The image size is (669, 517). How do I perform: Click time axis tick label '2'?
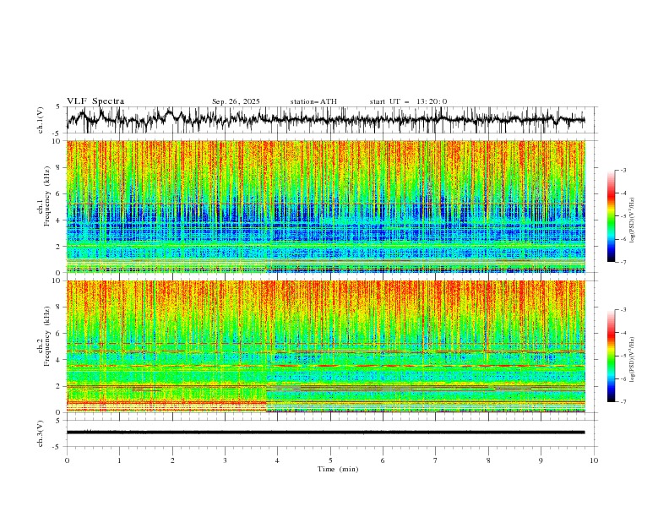coord(172,460)
